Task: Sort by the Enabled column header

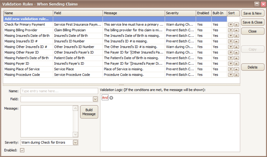Action: [204, 13]
